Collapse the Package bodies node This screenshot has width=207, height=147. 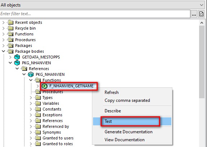pos(4,51)
